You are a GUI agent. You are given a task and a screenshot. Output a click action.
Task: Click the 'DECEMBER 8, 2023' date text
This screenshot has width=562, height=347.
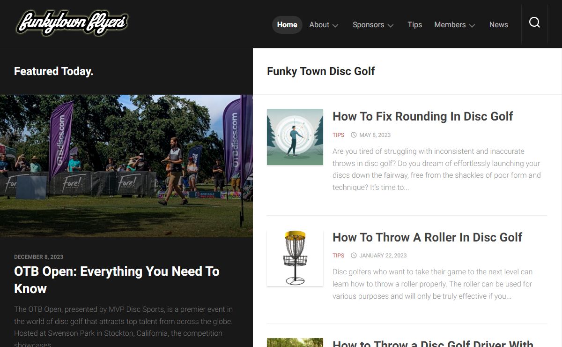[38, 257]
